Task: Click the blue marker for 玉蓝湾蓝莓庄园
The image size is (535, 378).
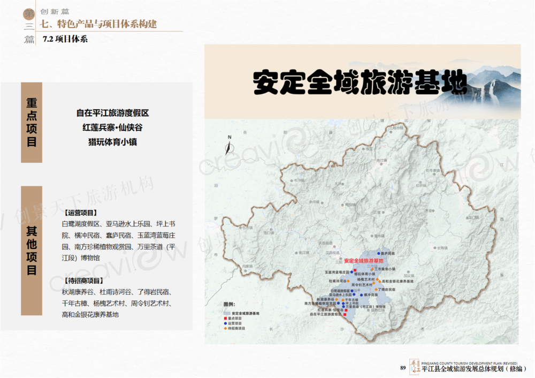Action: [352, 272]
